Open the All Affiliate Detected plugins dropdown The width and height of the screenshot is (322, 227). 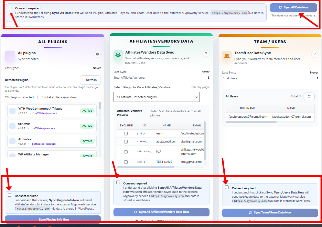click(x=156, y=97)
